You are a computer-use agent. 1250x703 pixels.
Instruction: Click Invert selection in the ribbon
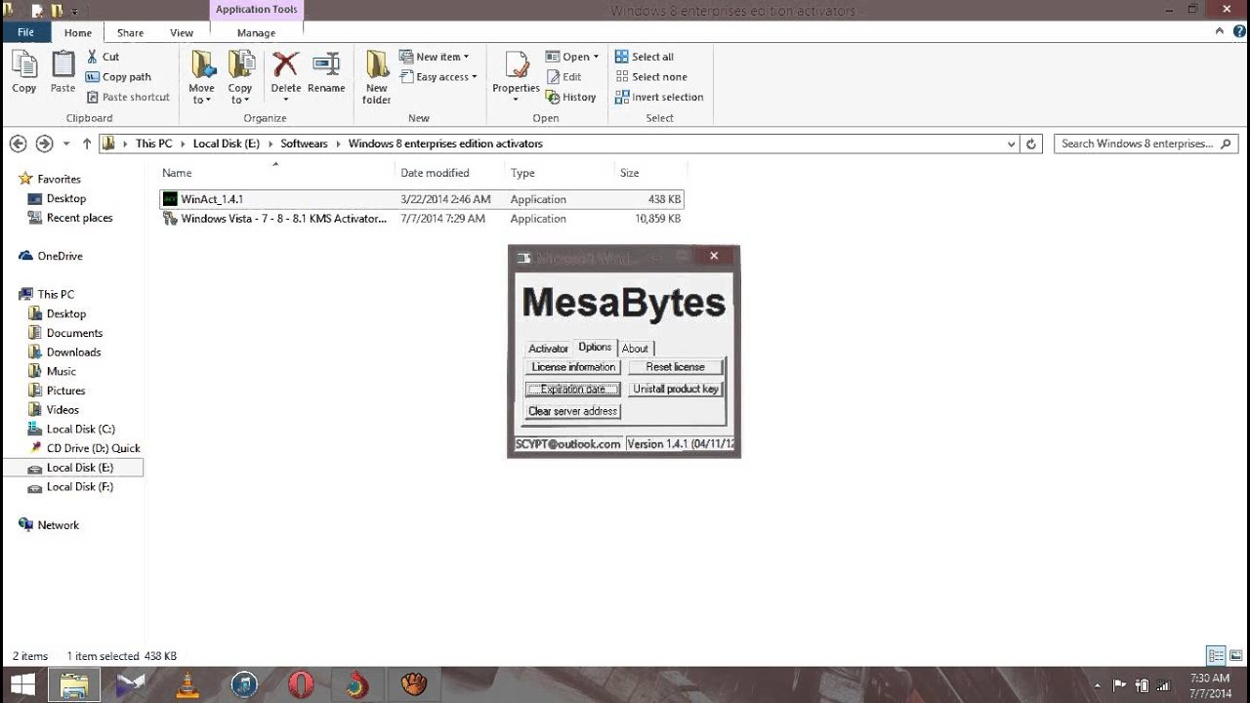click(x=659, y=97)
